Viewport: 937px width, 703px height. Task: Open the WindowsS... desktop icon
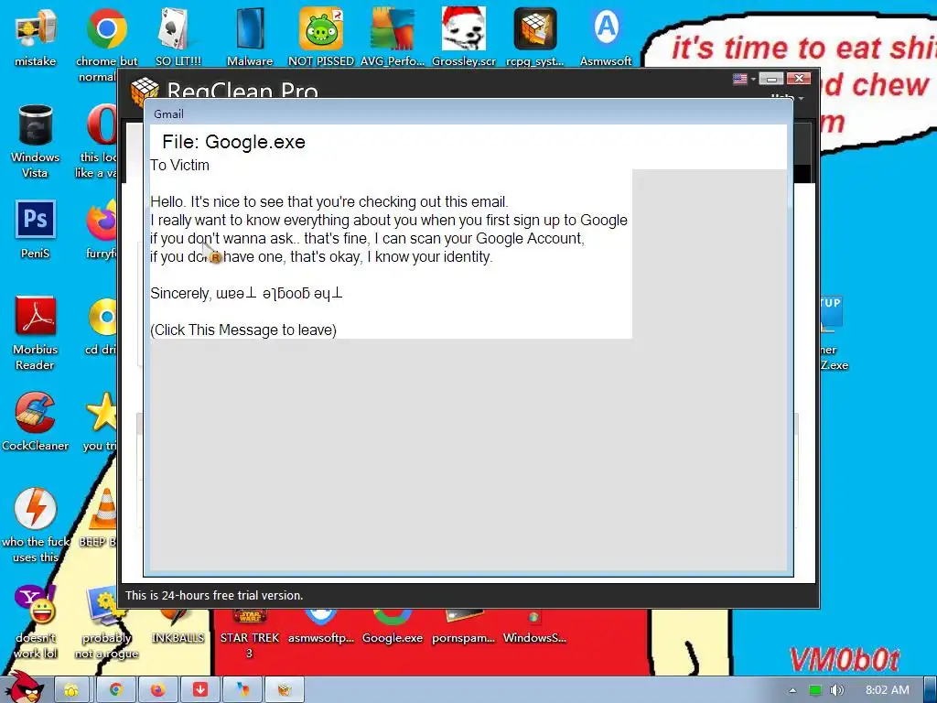[534, 626]
